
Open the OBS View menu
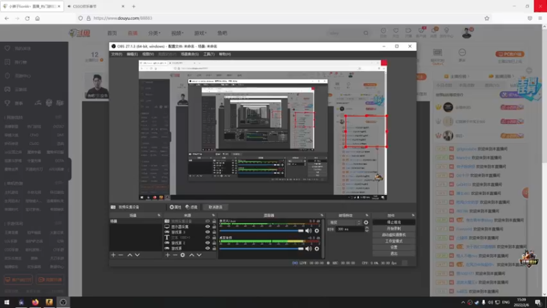point(148,54)
